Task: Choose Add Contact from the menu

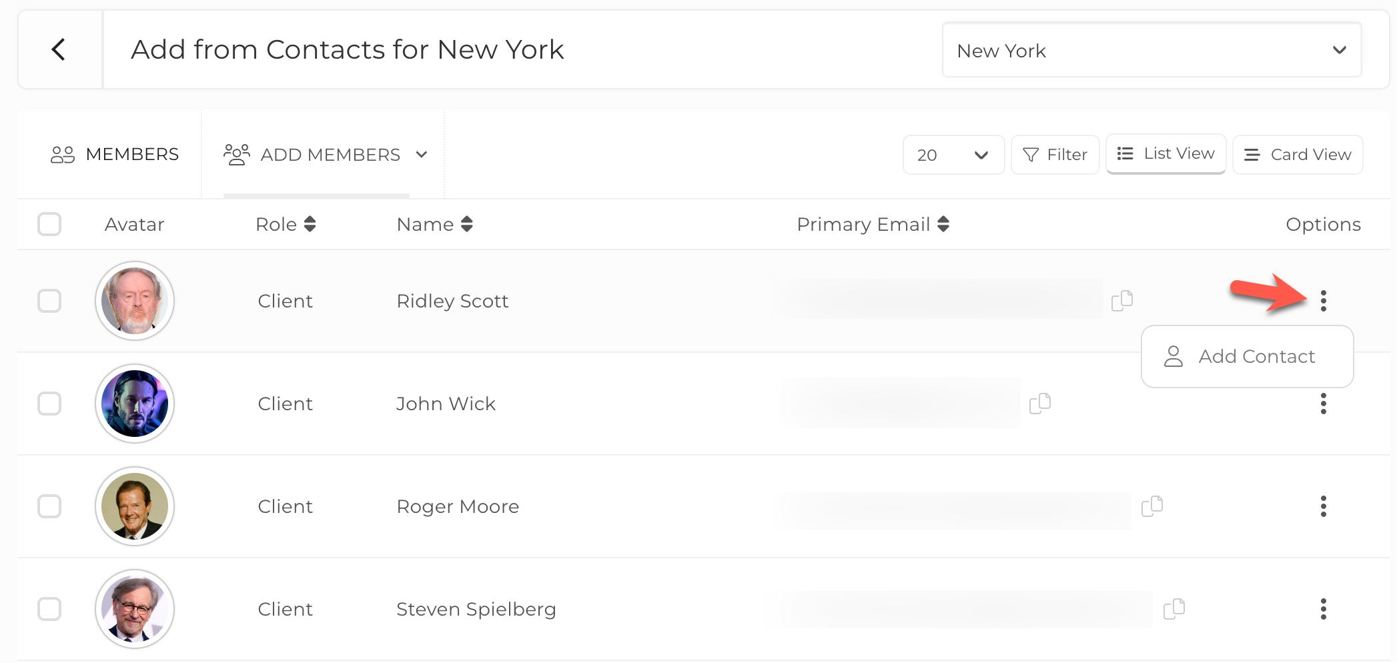Action: pos(1246,356)
